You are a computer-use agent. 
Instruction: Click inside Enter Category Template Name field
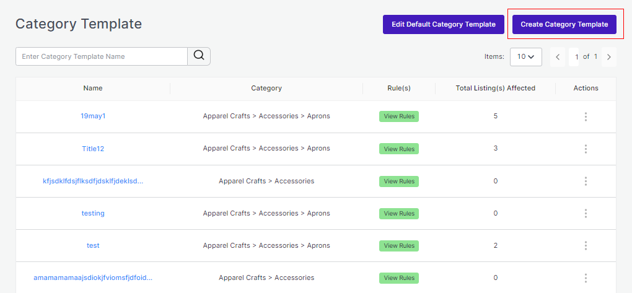click(102, 56)
